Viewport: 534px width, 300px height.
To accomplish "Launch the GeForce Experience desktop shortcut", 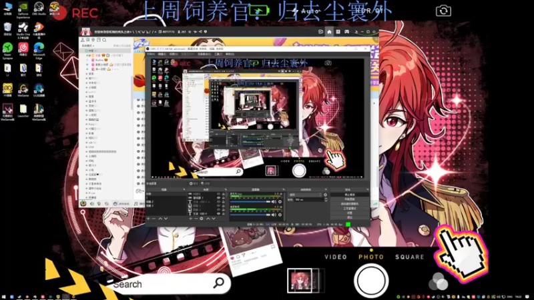I will click(x=23, y=9).
